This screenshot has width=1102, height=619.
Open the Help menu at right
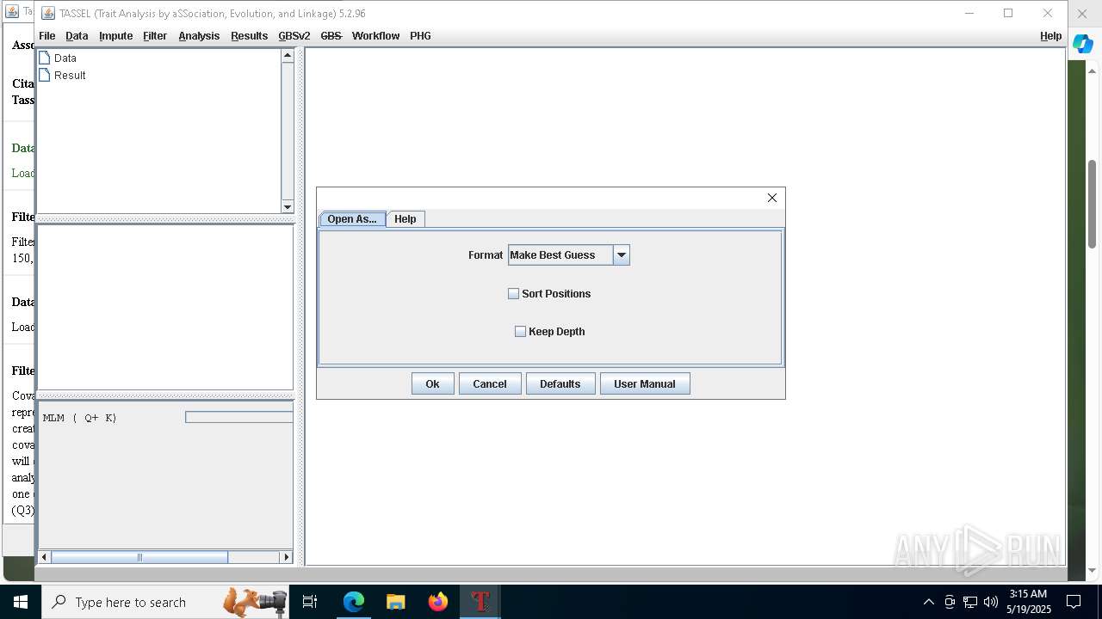(1050, 35)
